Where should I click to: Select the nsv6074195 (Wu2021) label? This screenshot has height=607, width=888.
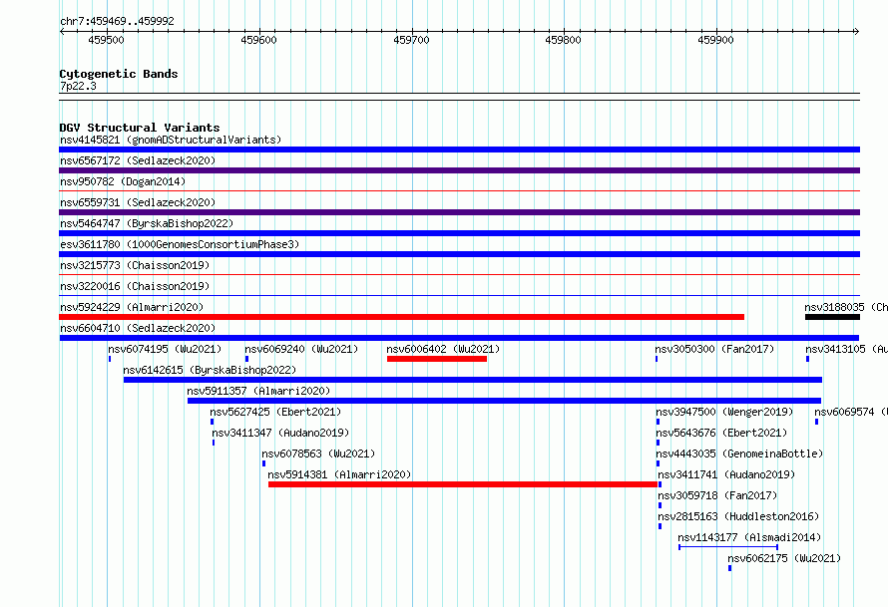[165, 349]
